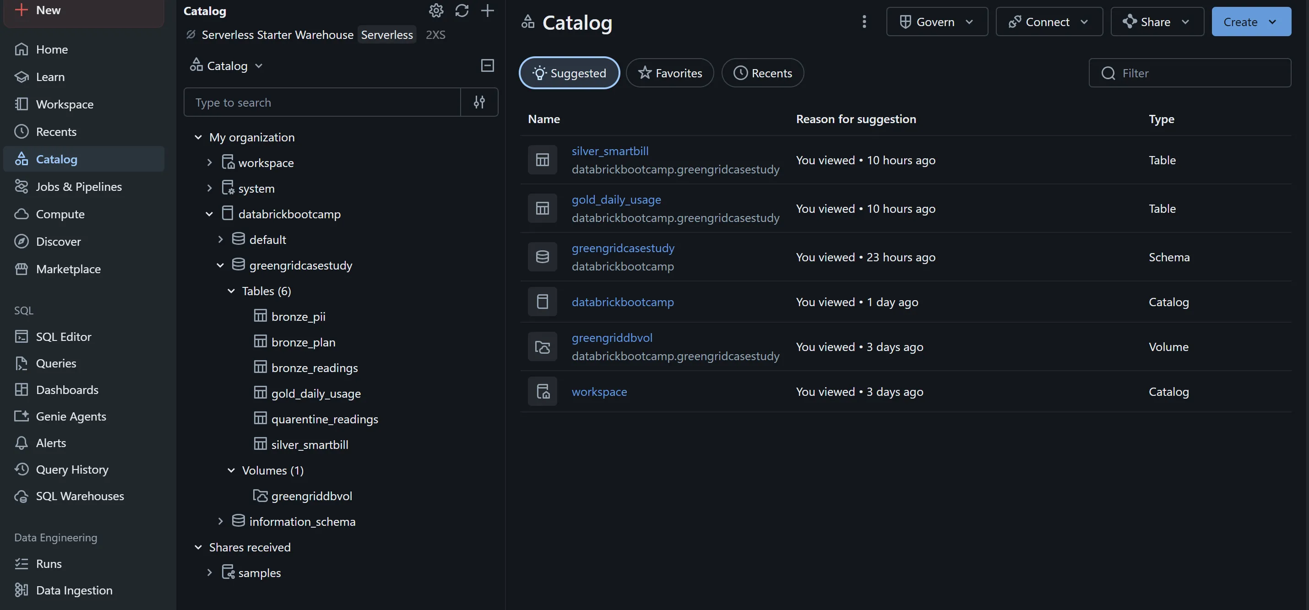Collapse the Tables (6) group

coord(231,291)
